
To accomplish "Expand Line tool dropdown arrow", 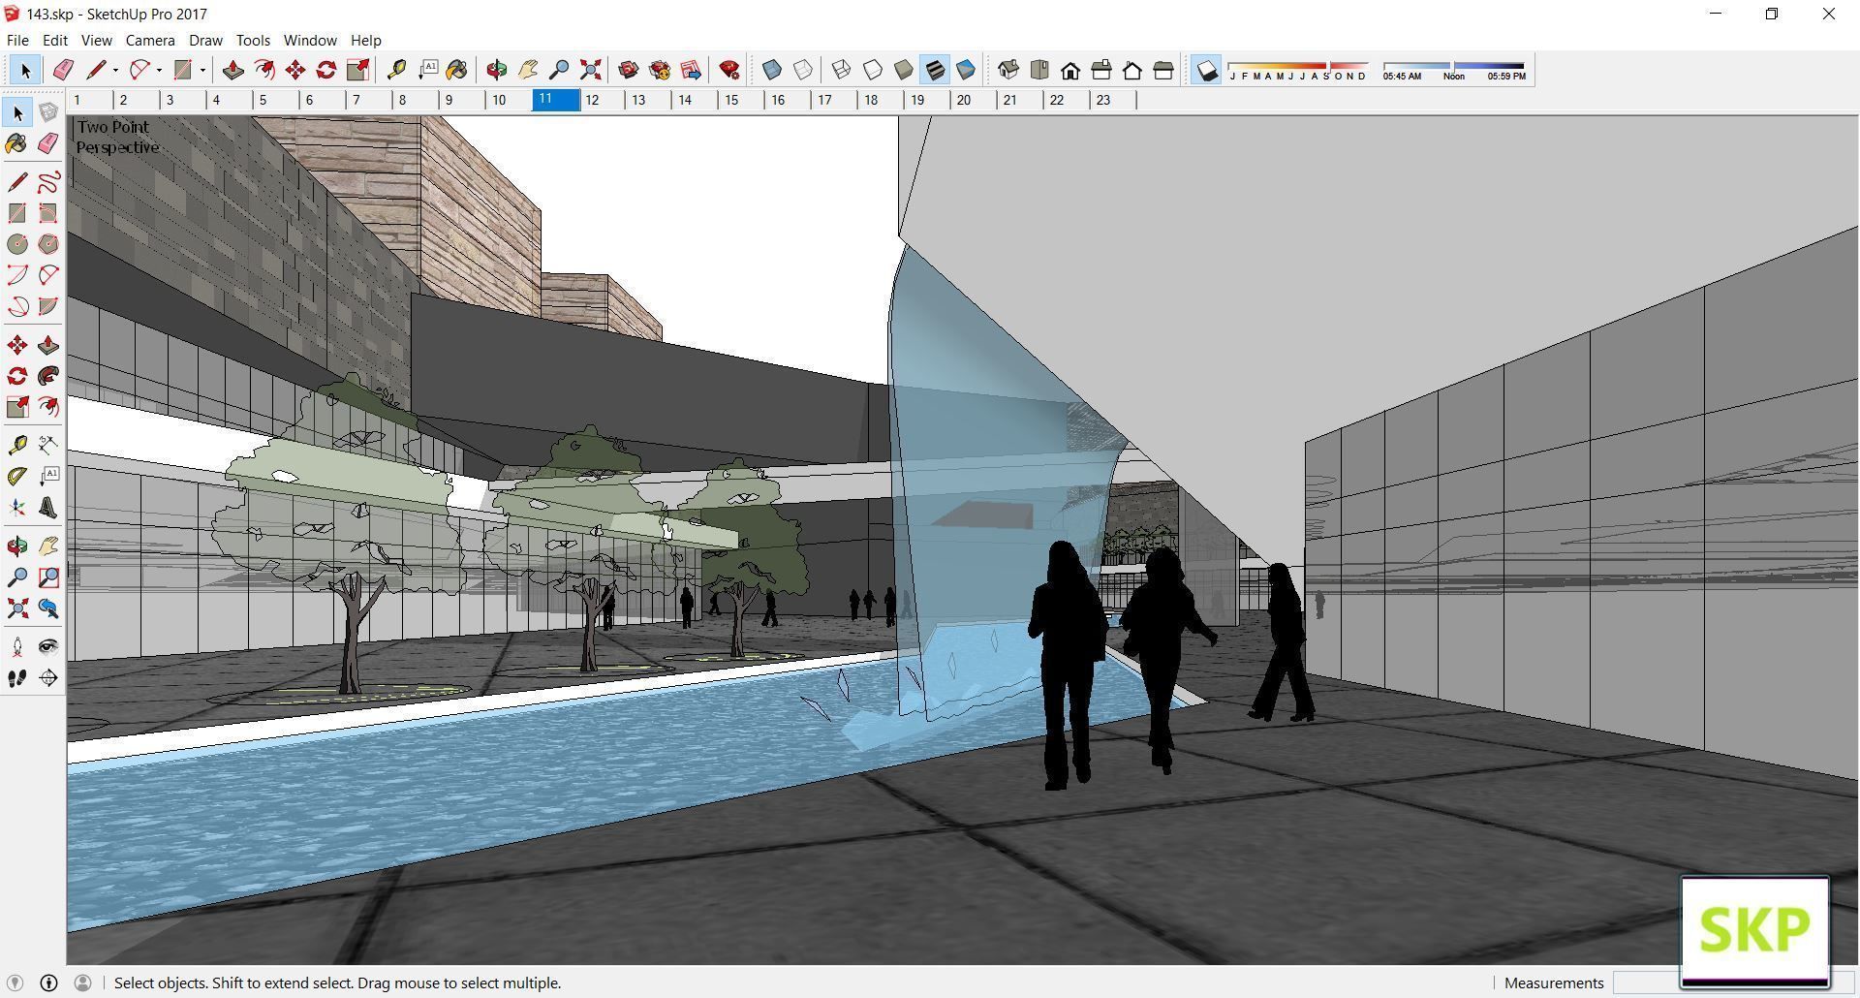I will coord(115,70).
